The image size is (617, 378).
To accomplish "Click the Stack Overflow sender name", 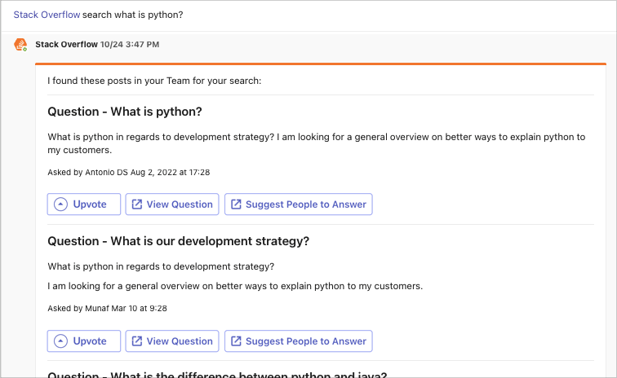I will pyautogui.click(x=66, y=44).
